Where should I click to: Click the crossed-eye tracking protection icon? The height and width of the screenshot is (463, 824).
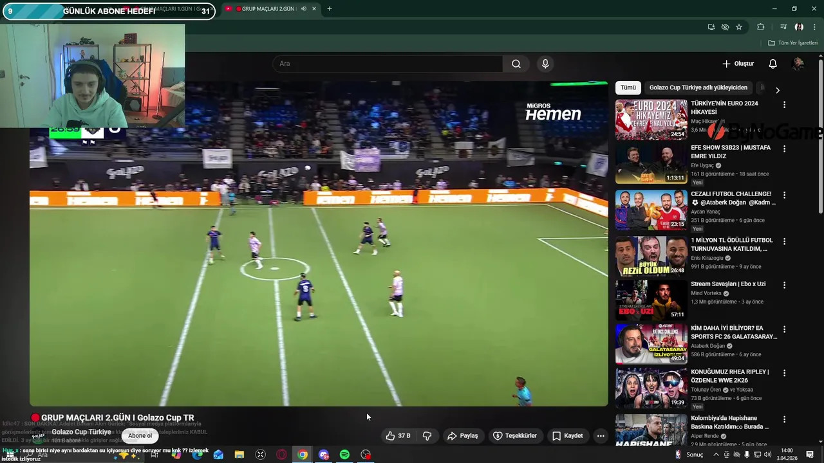pos(725,27)
